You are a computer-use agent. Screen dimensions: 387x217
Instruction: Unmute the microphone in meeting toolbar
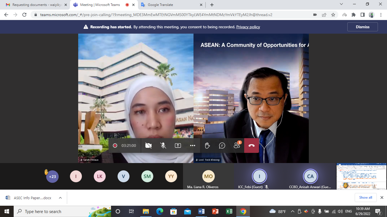point(163,146)
